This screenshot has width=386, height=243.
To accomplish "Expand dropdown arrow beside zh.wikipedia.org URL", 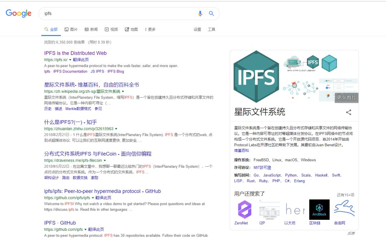I will click(123, 91).
